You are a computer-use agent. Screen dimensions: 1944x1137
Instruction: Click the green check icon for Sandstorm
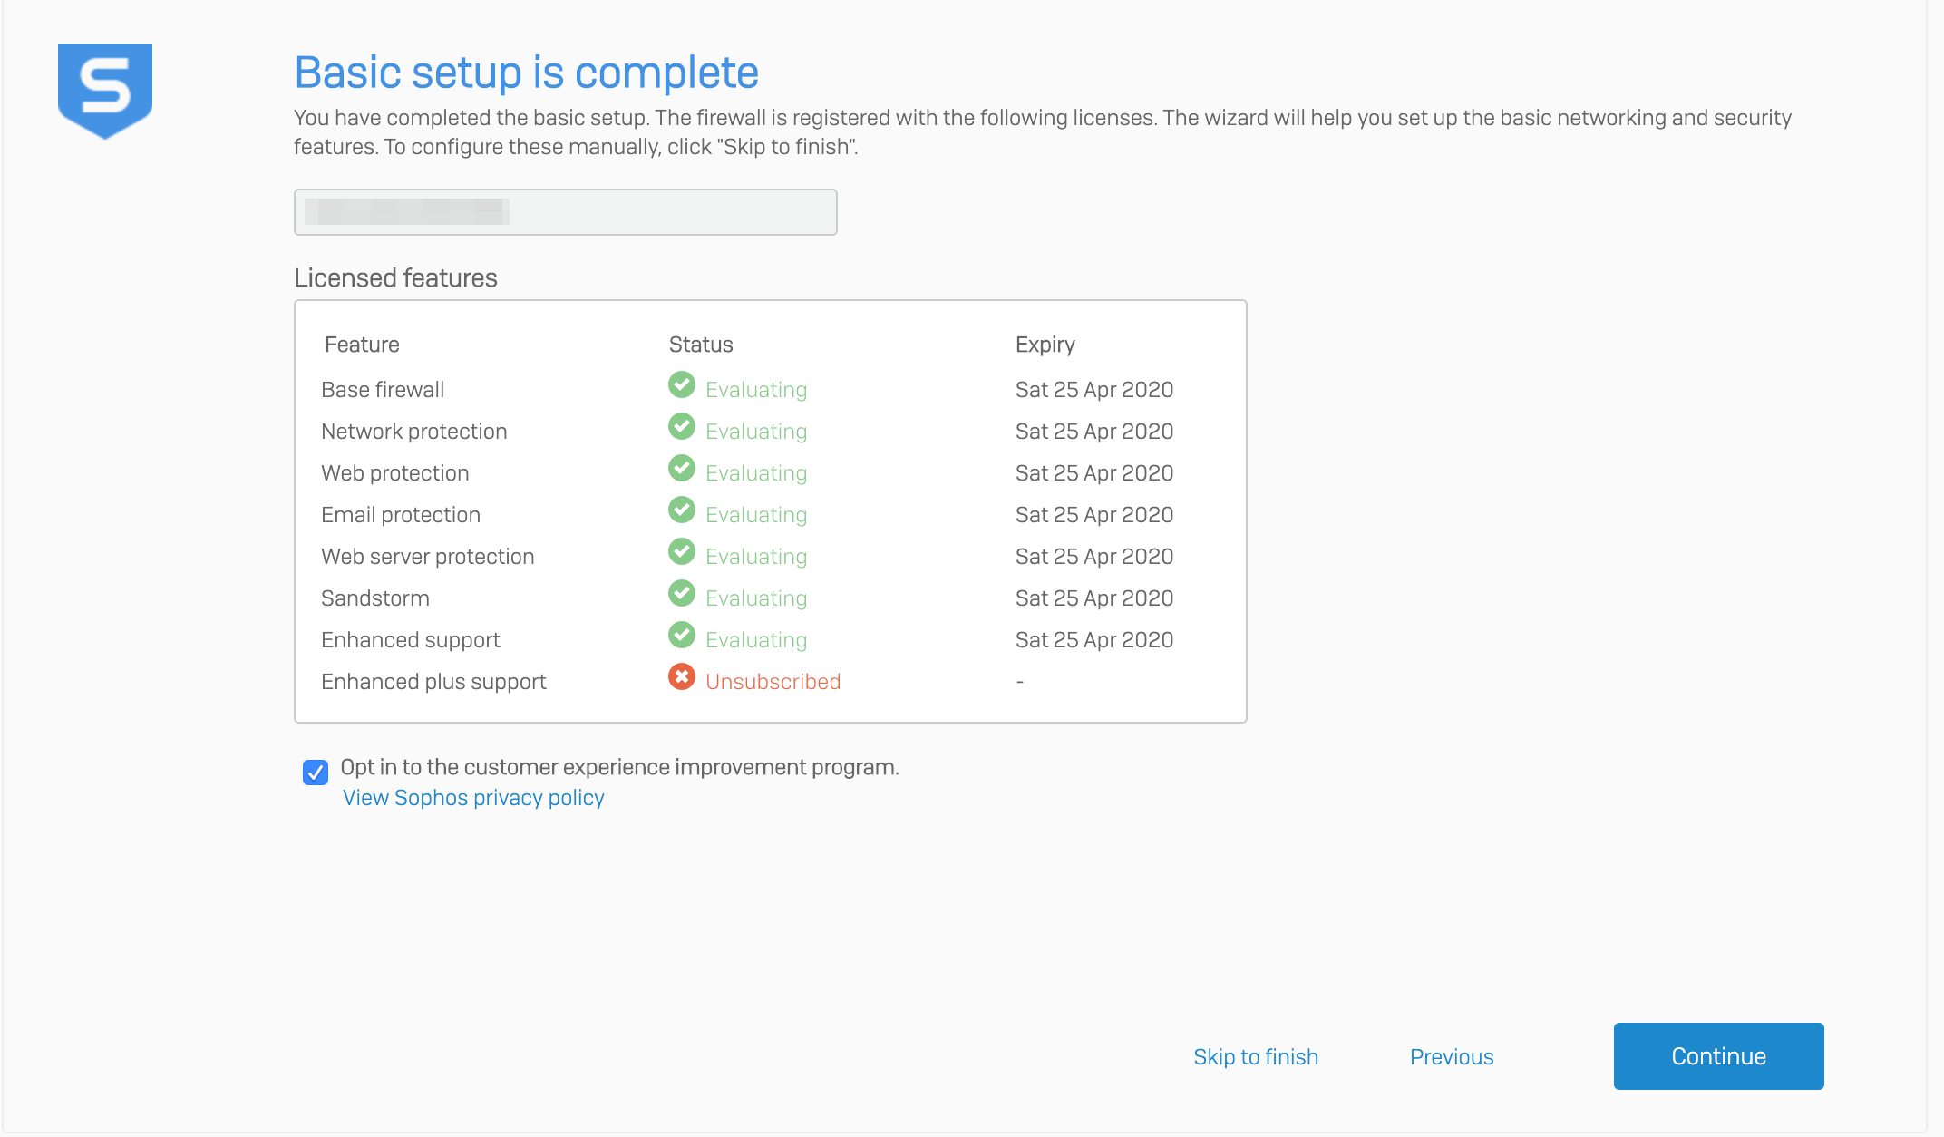(682, 594)
